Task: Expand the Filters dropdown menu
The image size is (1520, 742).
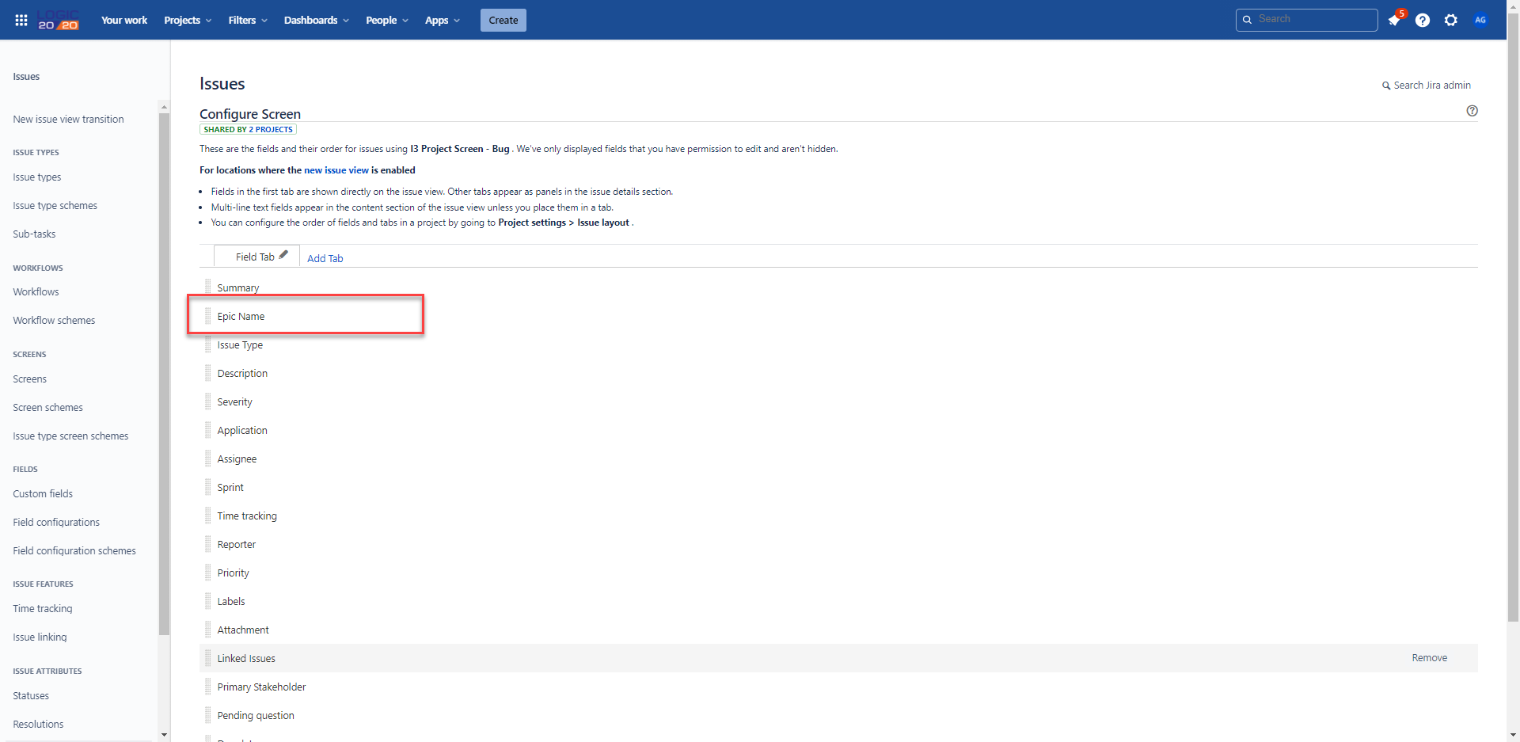Action: (x=248, y=20)
